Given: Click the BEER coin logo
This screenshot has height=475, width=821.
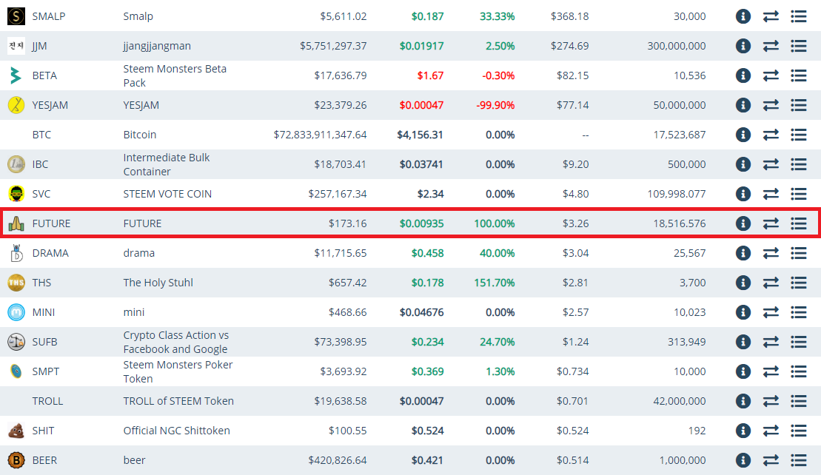Looking at the screenshot, I should pyautogui.click(x=16, y=460).
